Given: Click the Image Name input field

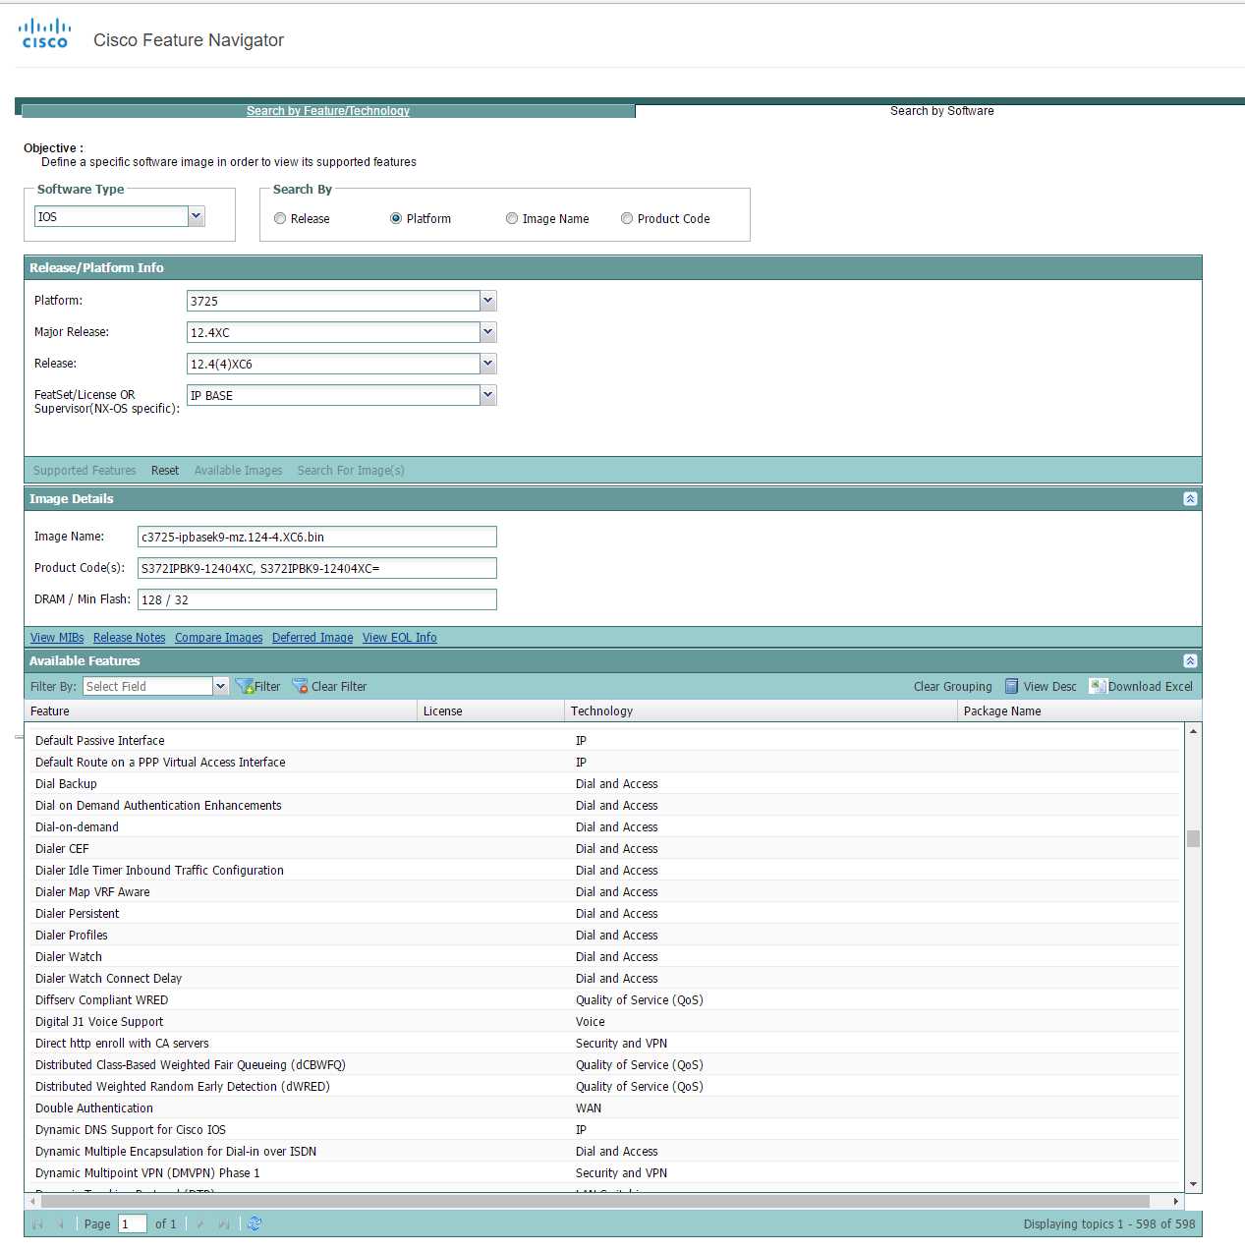Looking at the screenshot, I should (x=317, y=537).
